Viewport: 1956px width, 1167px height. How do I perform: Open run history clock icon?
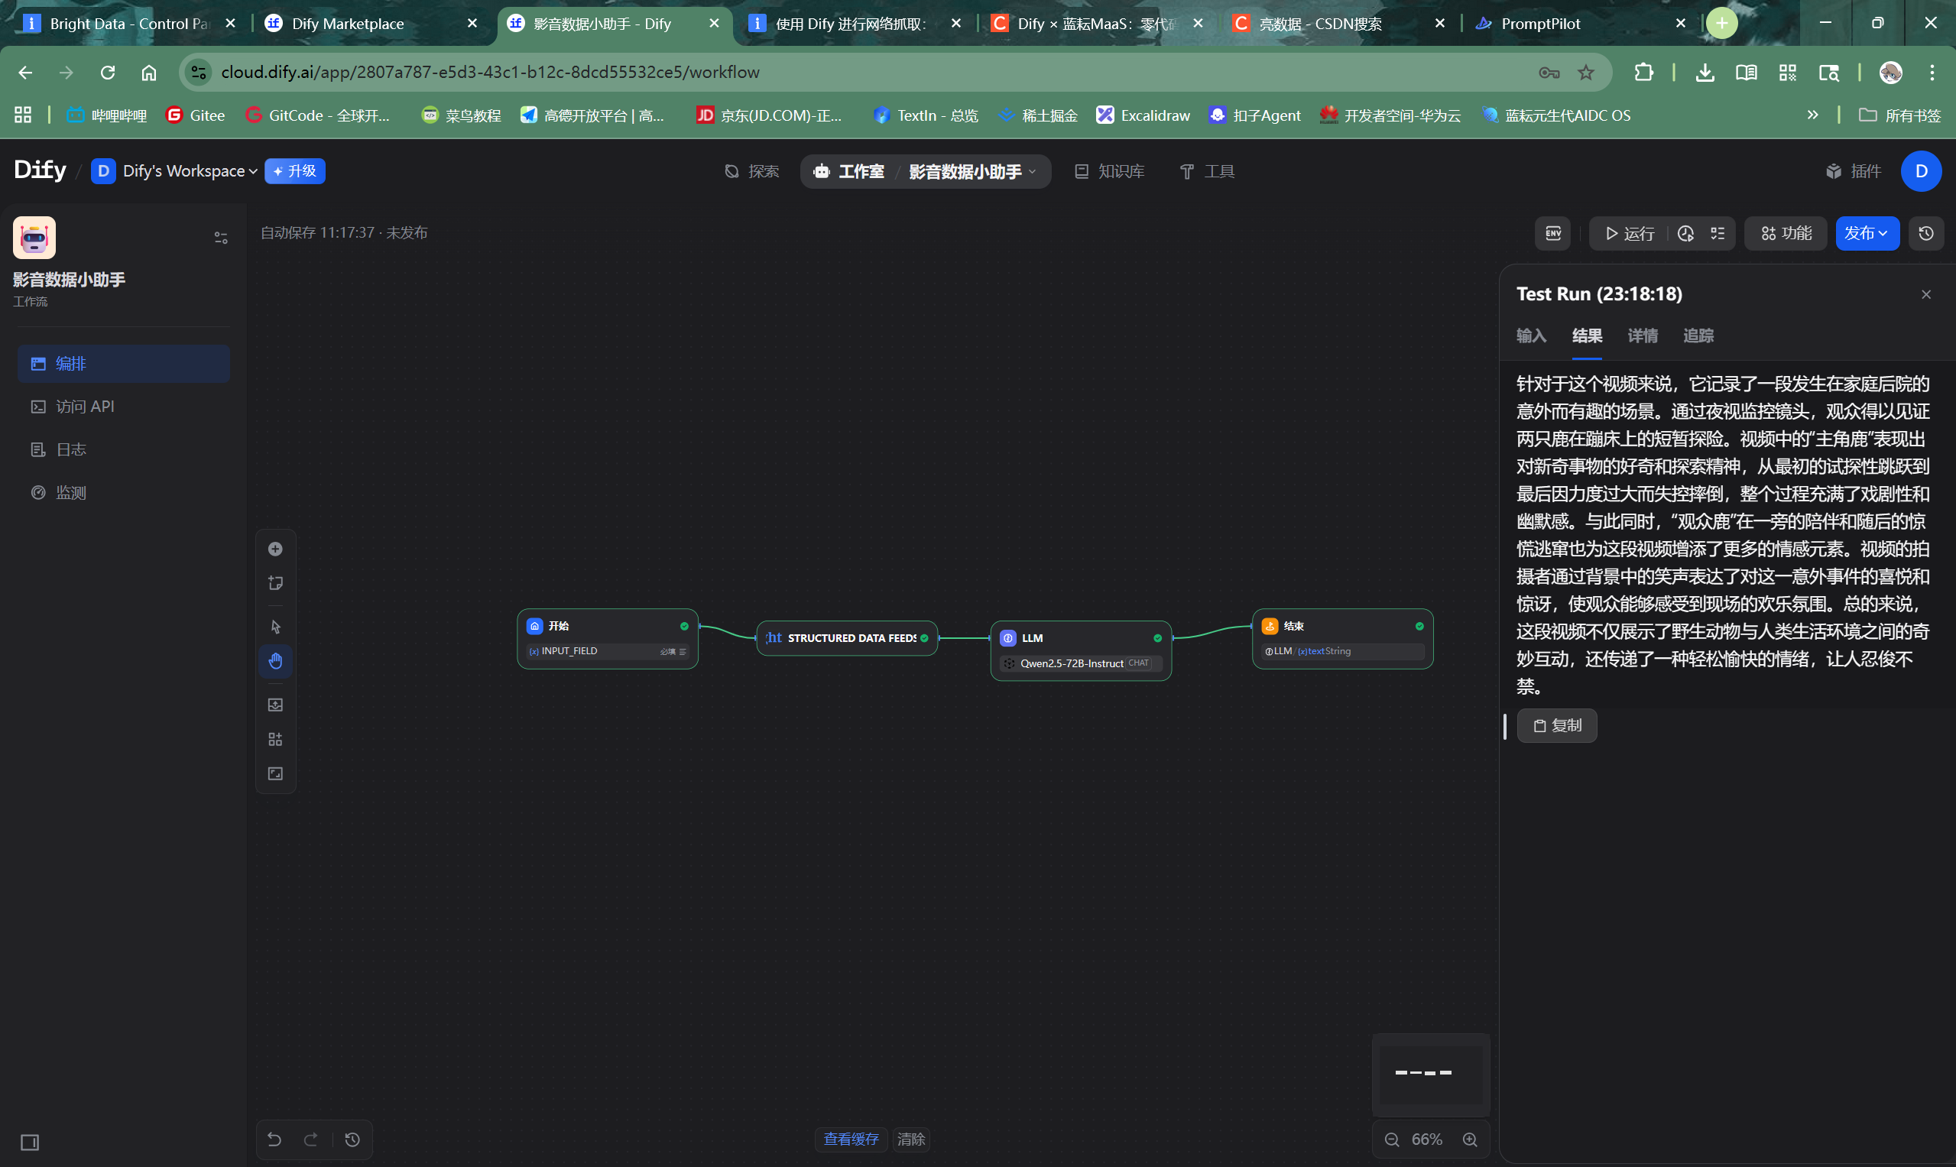(1685, 234)
